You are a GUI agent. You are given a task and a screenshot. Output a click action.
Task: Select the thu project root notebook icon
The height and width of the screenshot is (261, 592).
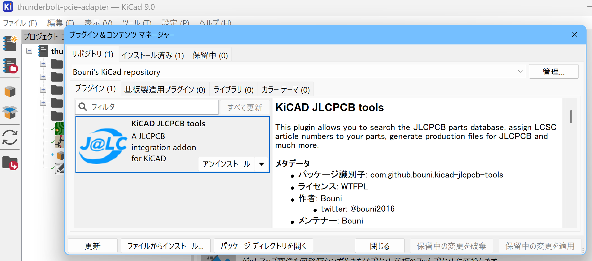[43, 51]
